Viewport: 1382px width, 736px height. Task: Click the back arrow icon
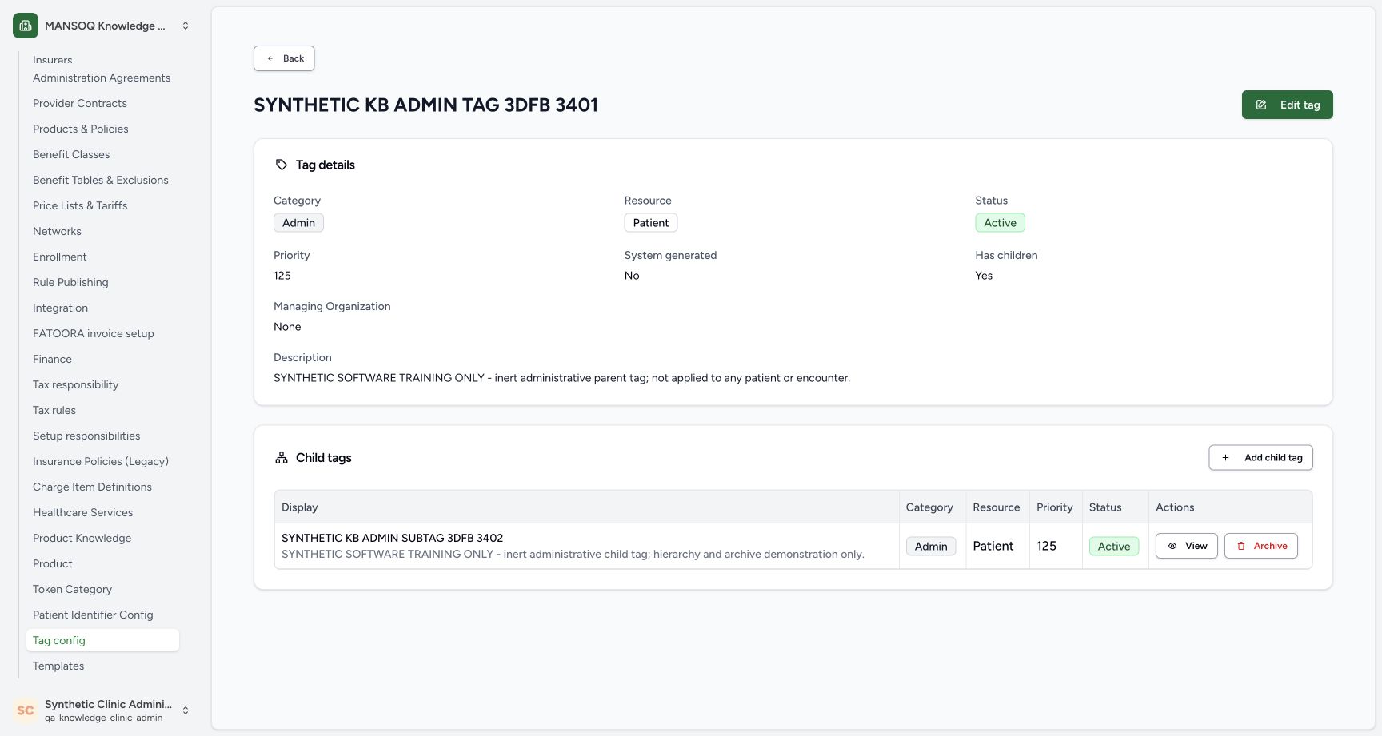pos(270,58)
